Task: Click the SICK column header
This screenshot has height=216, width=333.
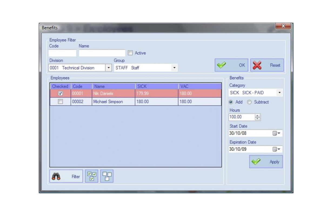Action: 156,86
